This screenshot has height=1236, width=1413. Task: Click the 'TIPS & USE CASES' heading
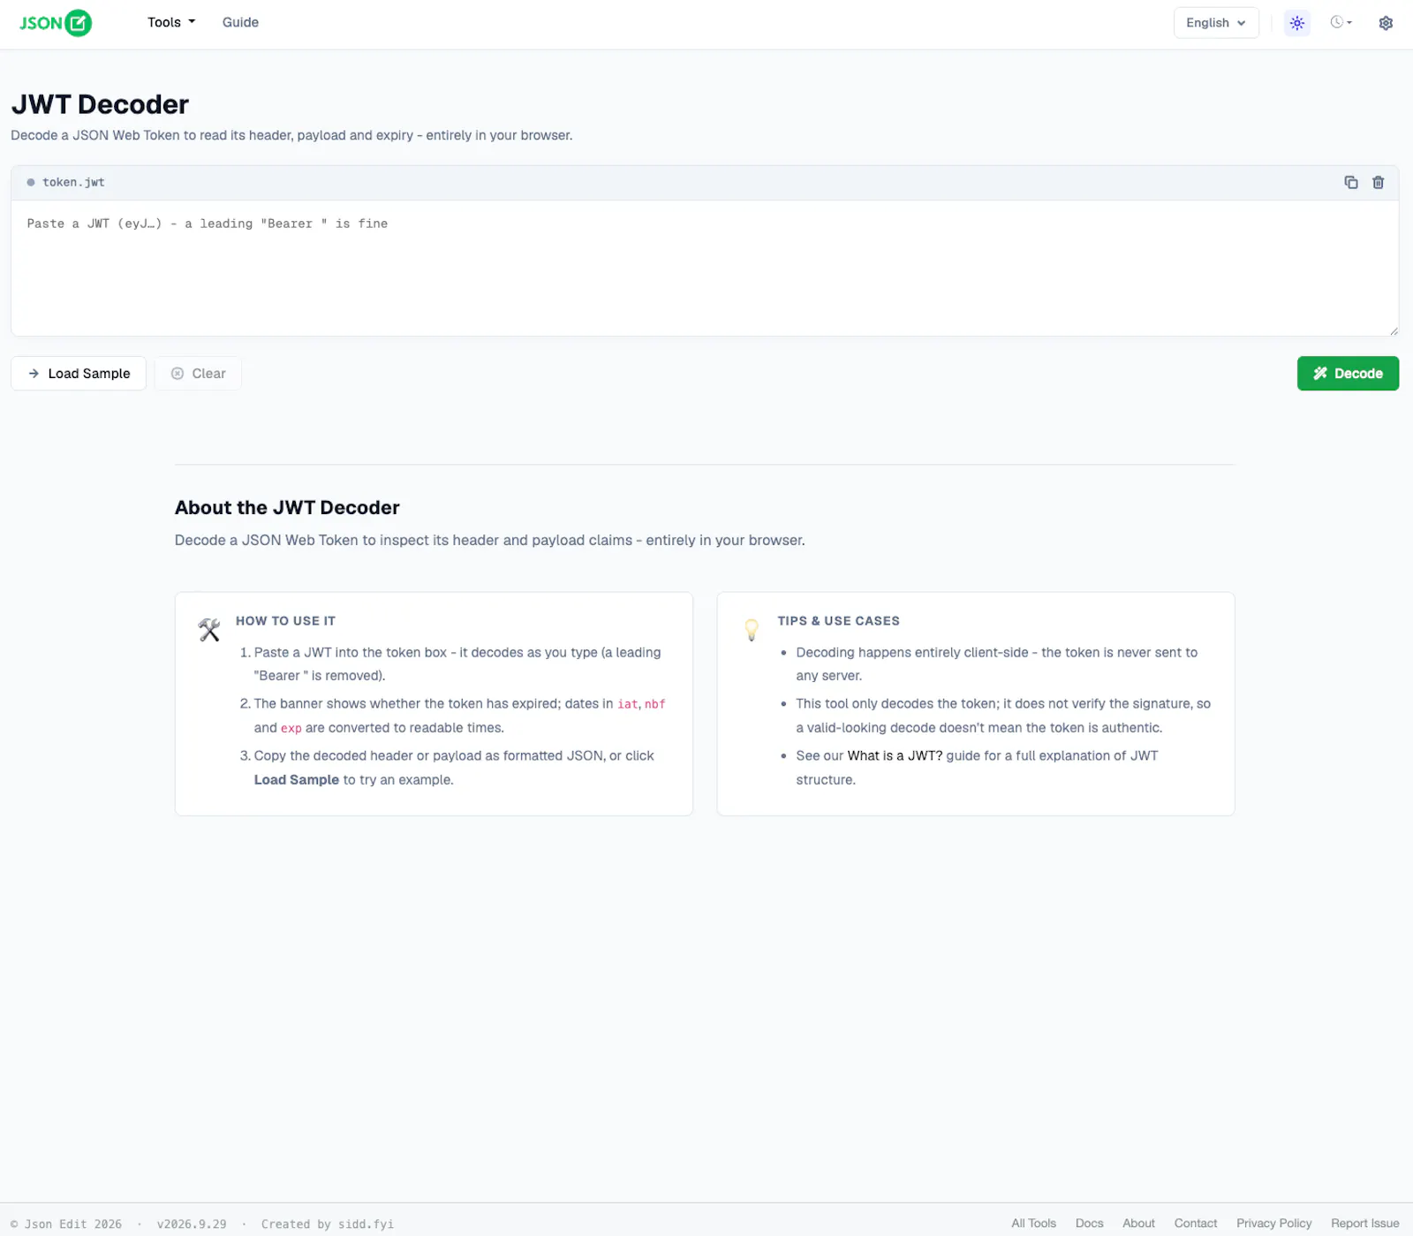(838, 621)
